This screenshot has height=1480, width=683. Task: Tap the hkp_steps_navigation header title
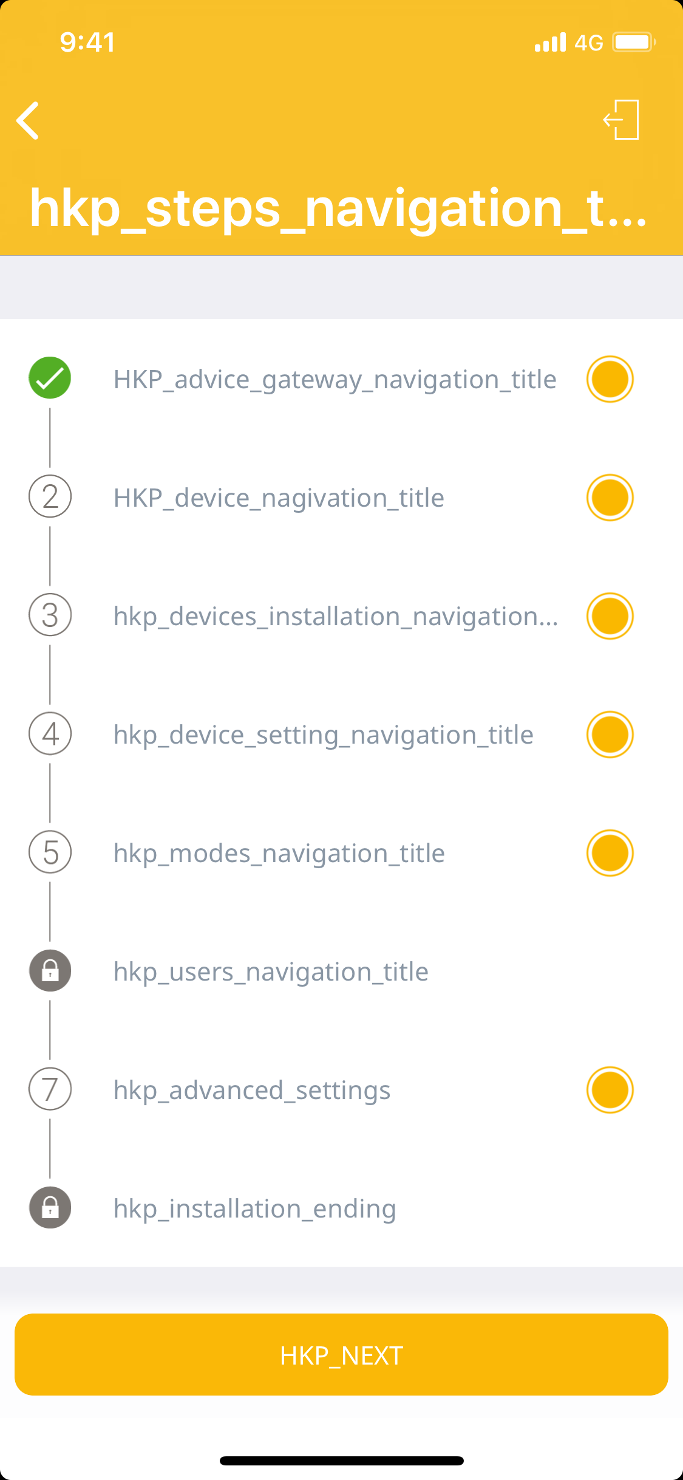pos(338,208)
